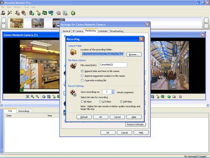Viewport: 210px width, 158px height.
Task: Click Cancel in Settings for Canon Network Camera
Action: coord(124,132)
